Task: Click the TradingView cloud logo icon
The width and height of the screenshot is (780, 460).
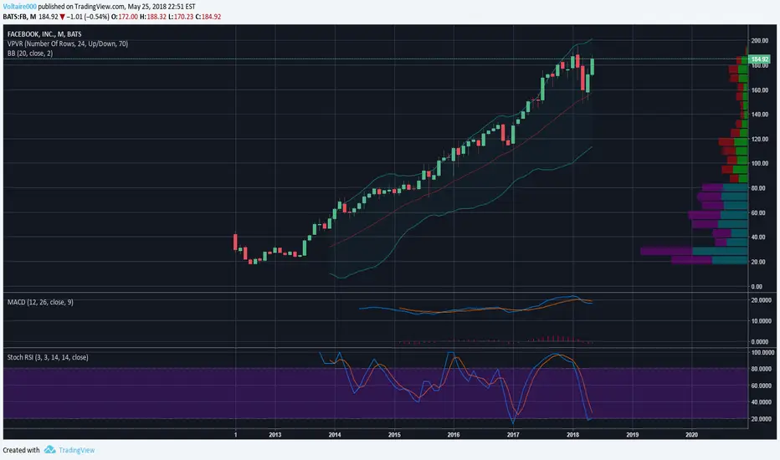Action: point(49,450)
